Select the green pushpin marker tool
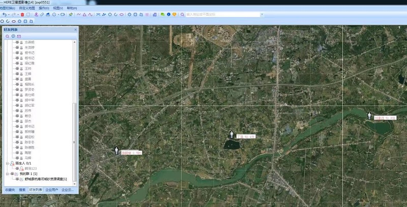This screenshot has height=207, width=407. point(71,15)
